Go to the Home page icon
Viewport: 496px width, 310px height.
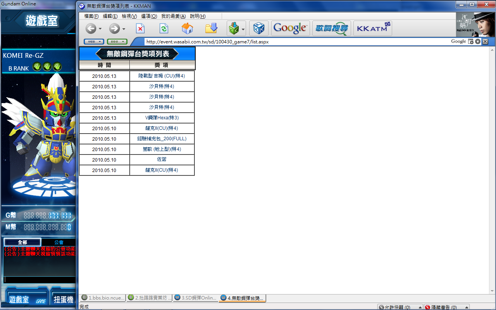187,29
